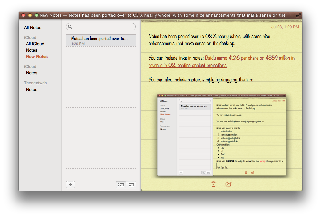This screenshot has width=321, height=217.
Task: Click the embedded screenshot photo in note
Action: pos(222,135)
